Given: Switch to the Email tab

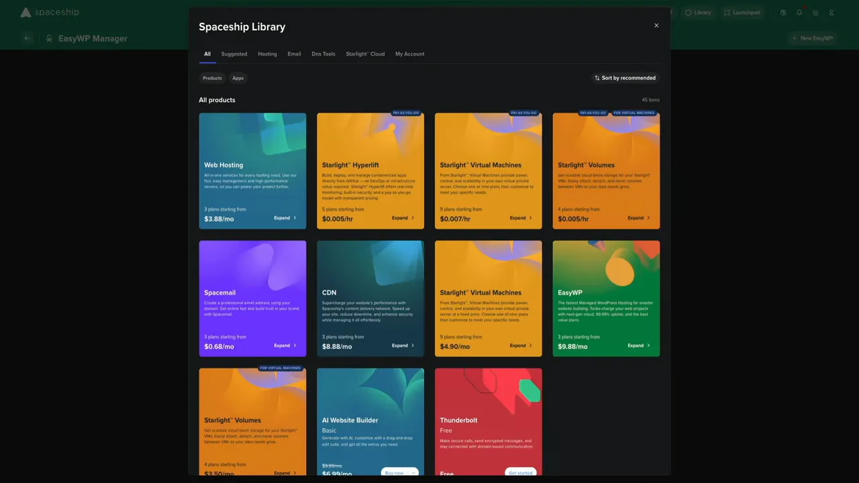Looking at the screenshot, I should click(294, 54).
